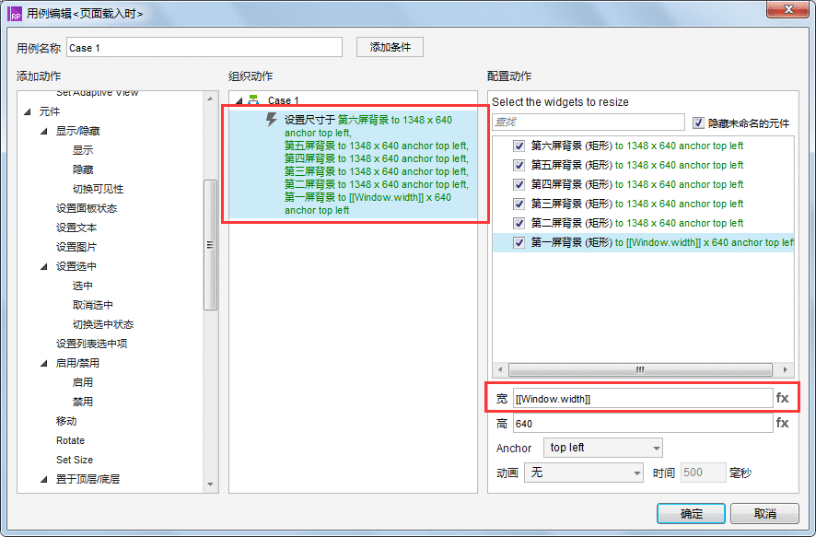Select 选中 action

point(83,286)
